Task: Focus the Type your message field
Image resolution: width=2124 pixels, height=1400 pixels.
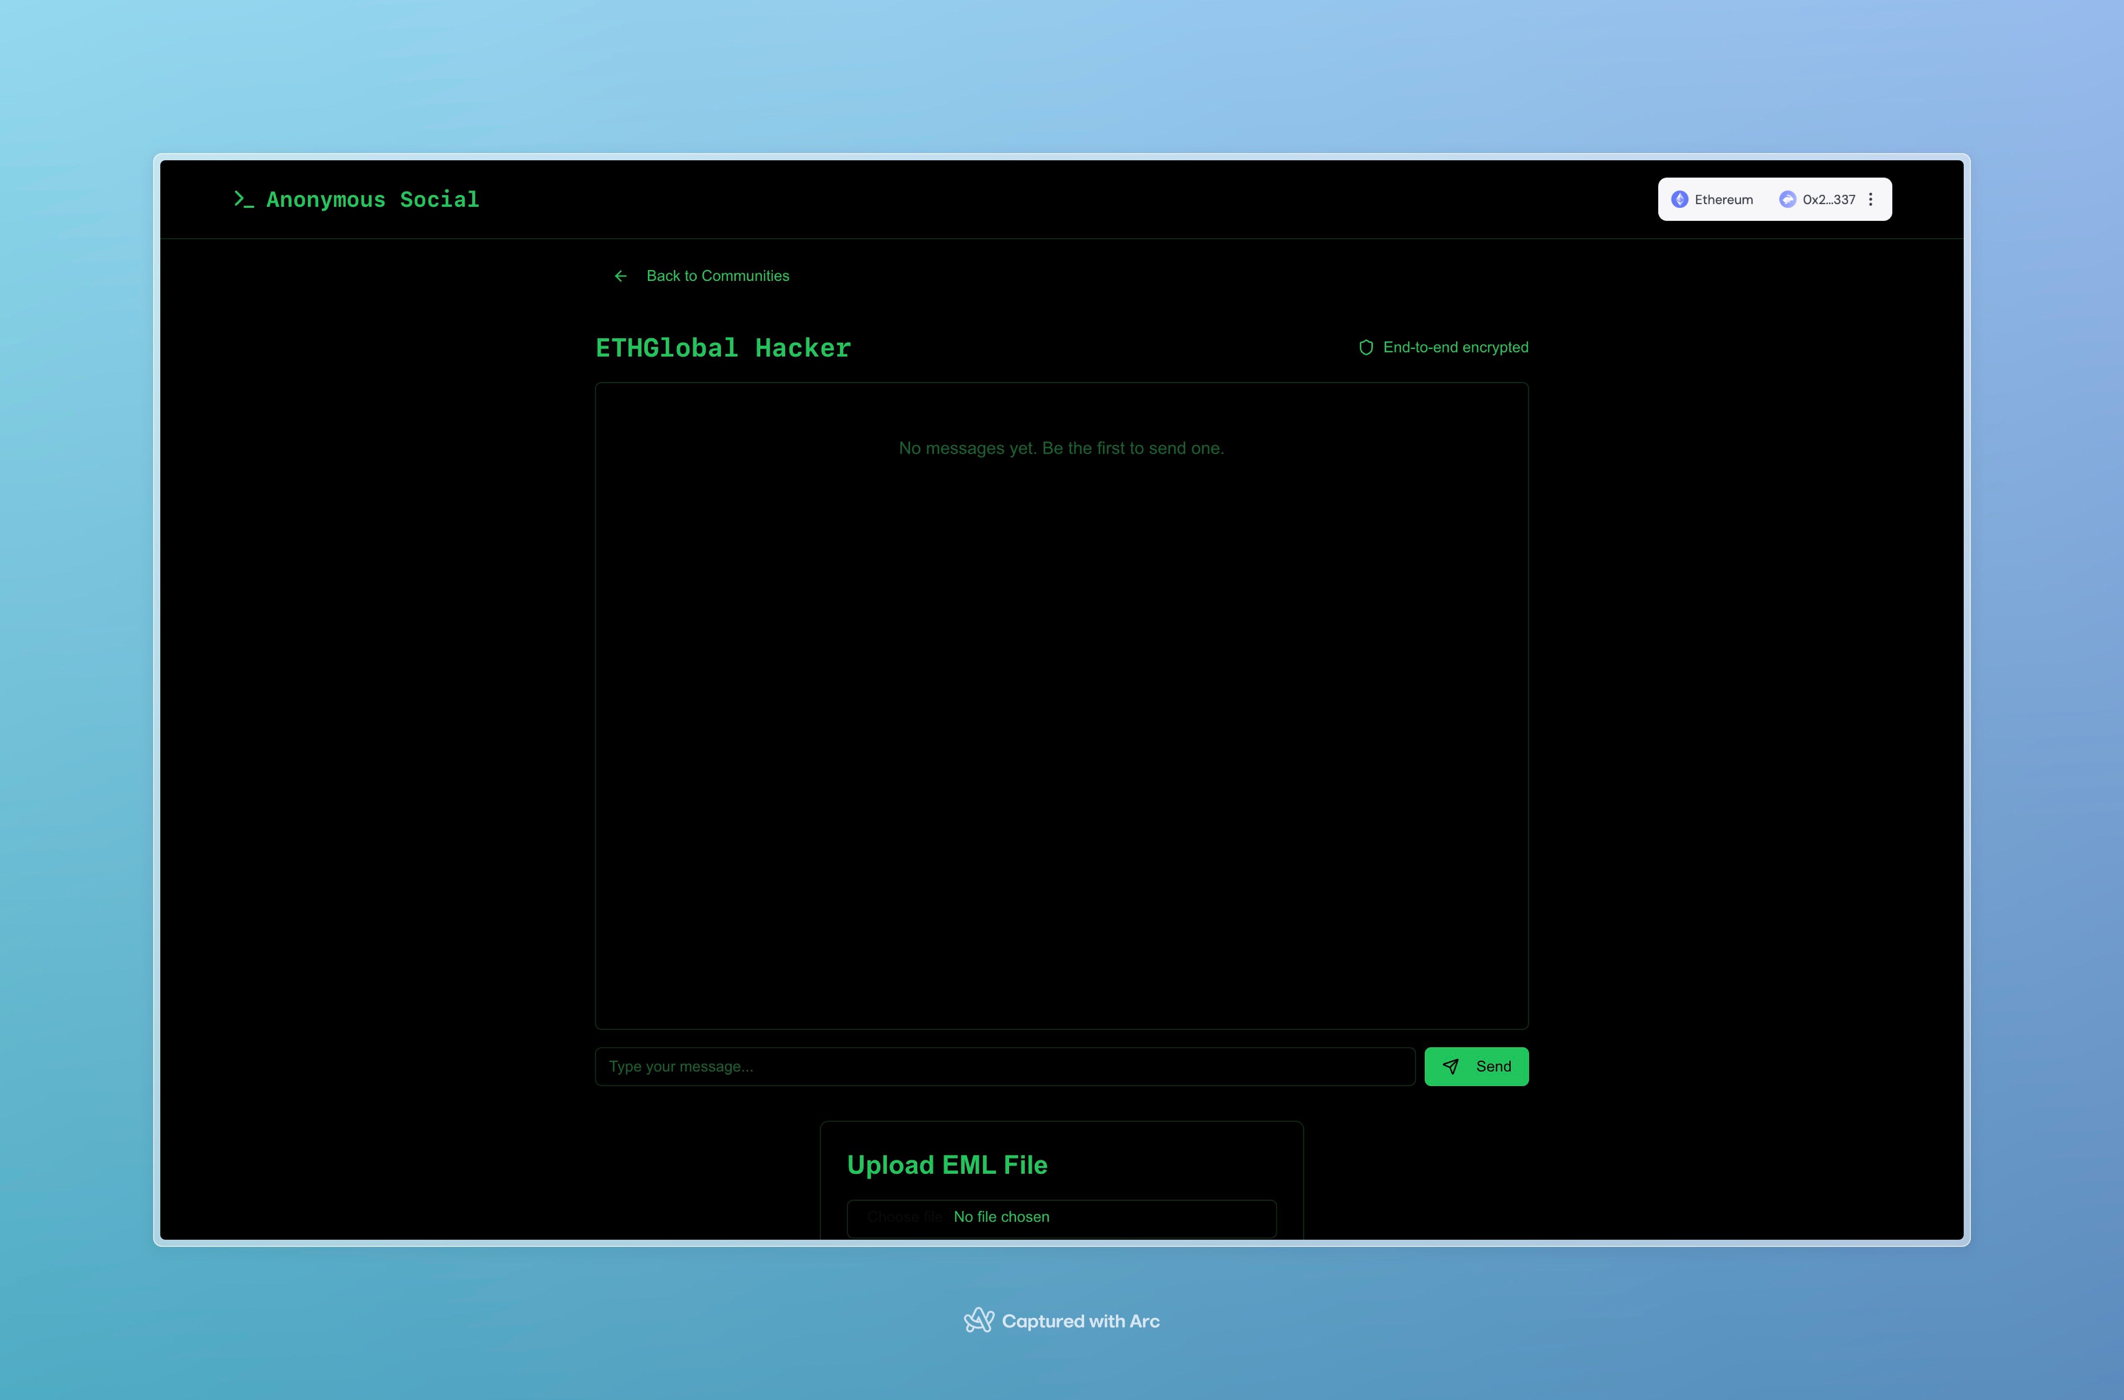Action: [x=1005, y=1066]
